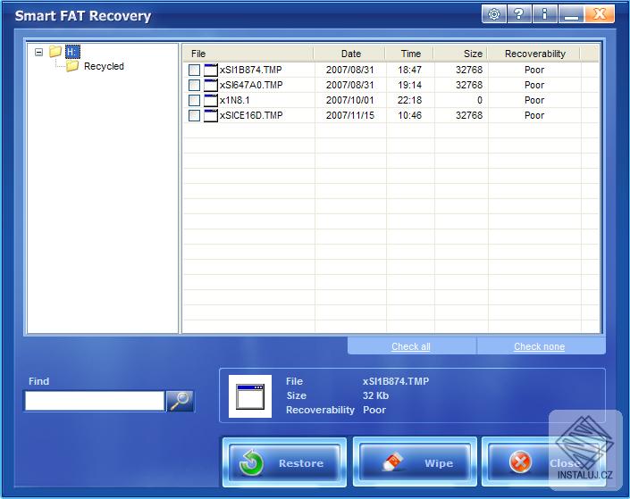Click the time 10:46 cell
The height and width of the screenshot is (499, 630).
409,116
